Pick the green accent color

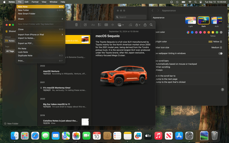point(217,32)
